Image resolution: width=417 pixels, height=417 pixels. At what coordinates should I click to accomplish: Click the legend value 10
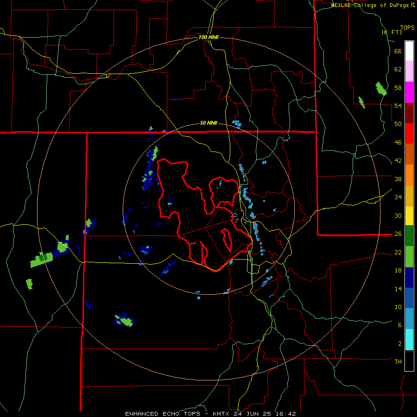click(398, 307)
